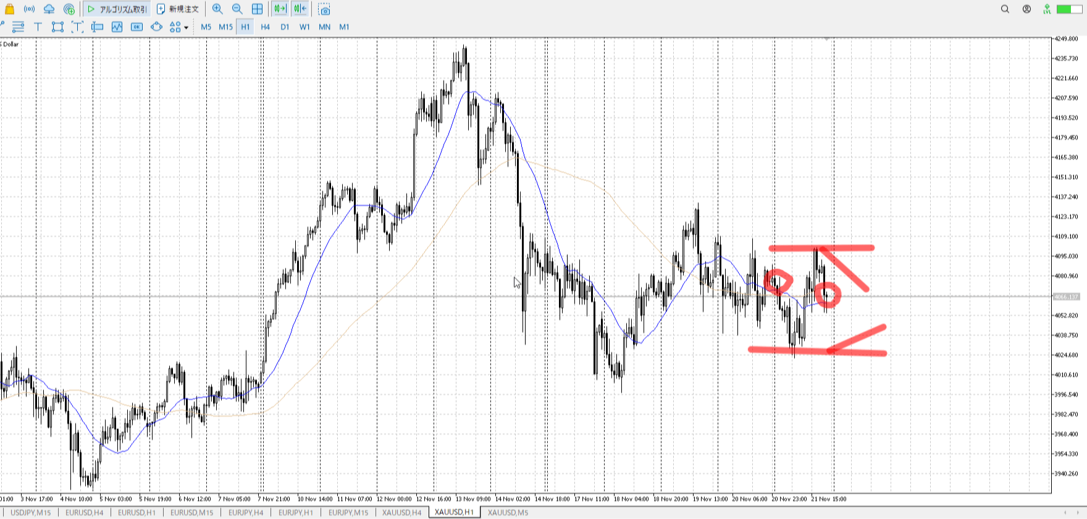Click the tile windows grid icon
Image resolution: width=1087 pixels, height=519 pixels.
(258, 9)
